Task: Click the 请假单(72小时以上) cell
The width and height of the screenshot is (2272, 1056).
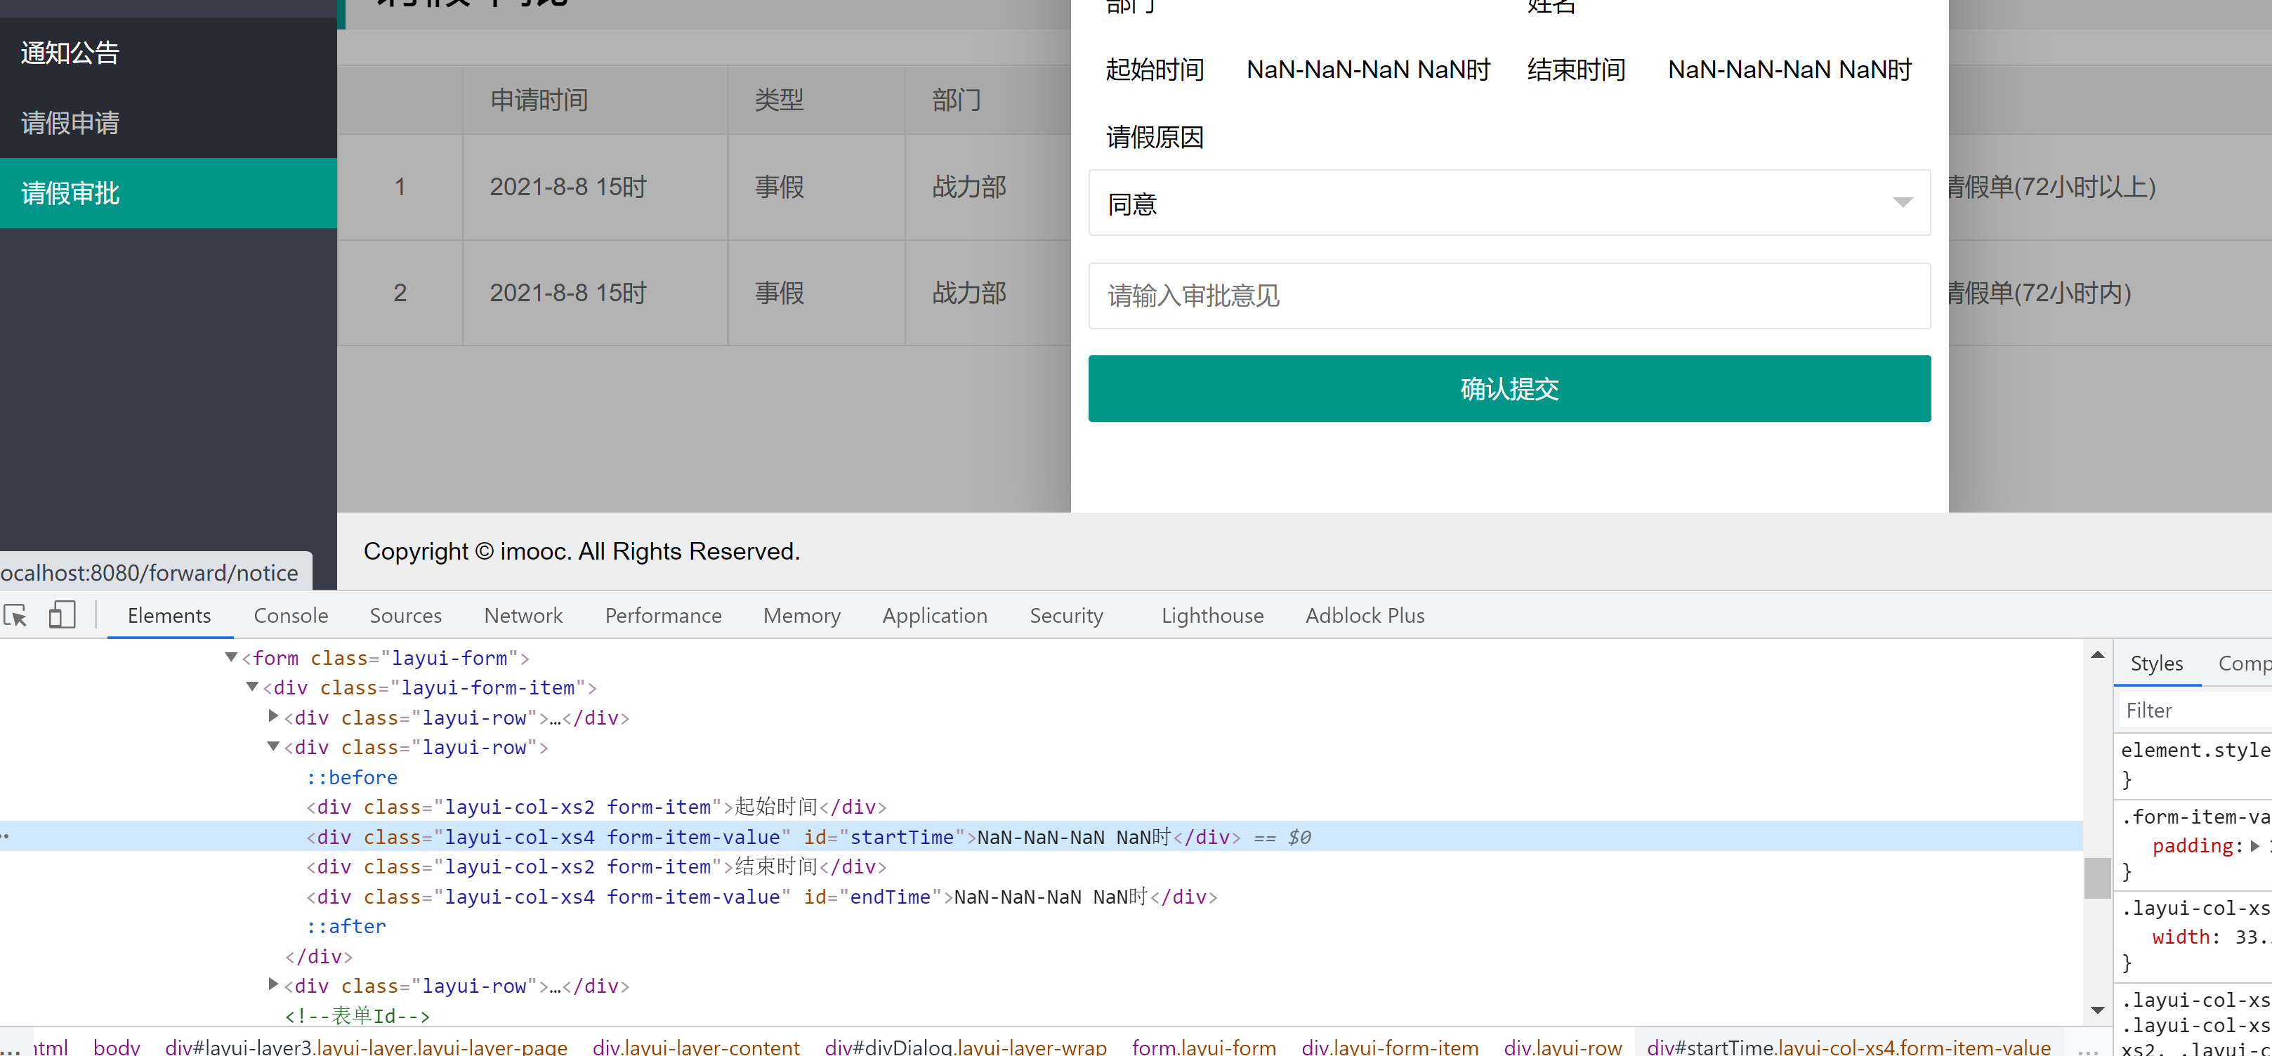Action: (2052, 187)
